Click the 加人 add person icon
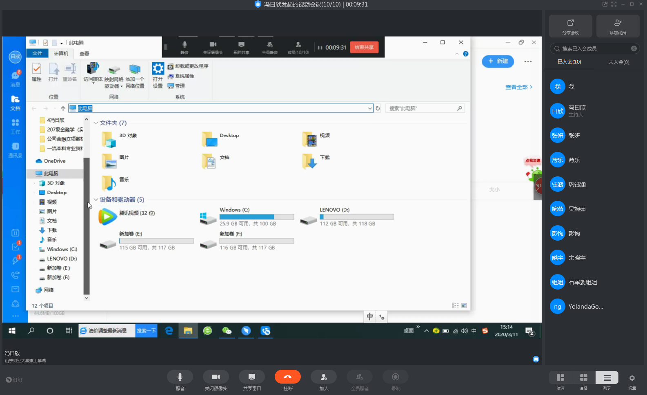 [324, 377]
